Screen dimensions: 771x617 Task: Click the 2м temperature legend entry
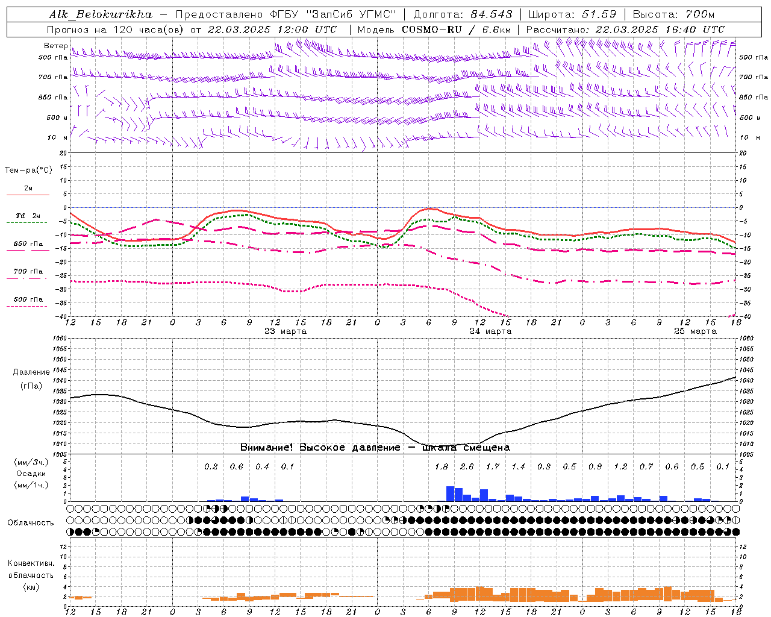click(x=28, y=189)
